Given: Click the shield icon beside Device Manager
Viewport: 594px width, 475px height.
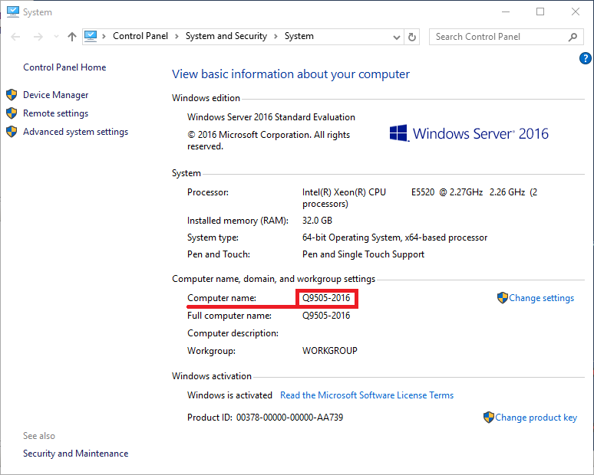Looking at the screenshot, I should pos(12,94).
